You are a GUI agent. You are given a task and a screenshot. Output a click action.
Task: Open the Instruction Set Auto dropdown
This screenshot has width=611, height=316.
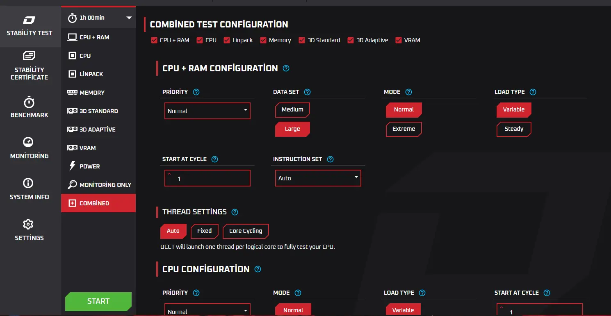[x=318, y=178]
